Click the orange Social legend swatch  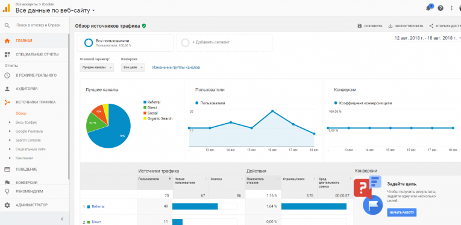click(145, 113)
